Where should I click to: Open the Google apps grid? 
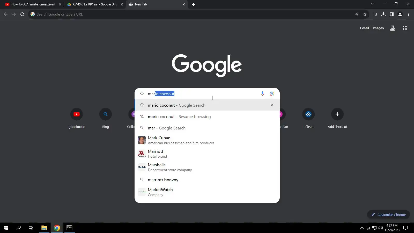tap(405, 28)
